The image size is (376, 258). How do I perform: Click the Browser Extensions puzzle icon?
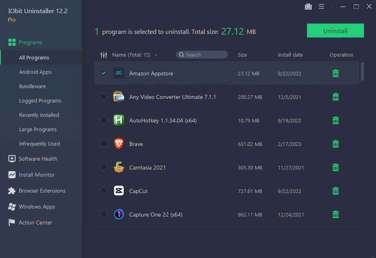[12, 191]
